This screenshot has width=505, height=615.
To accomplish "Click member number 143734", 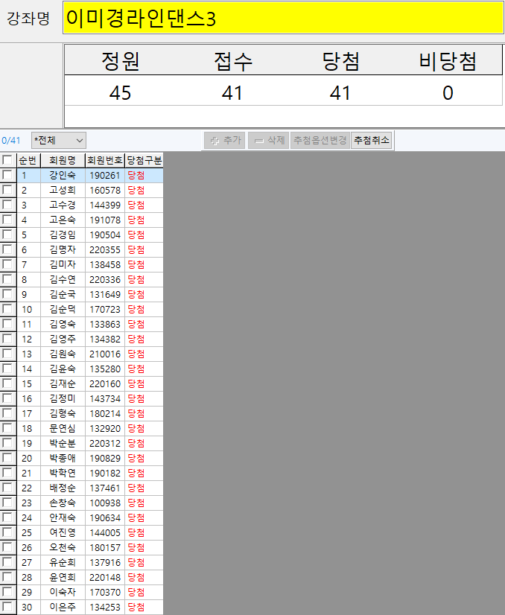I will 105,399.
